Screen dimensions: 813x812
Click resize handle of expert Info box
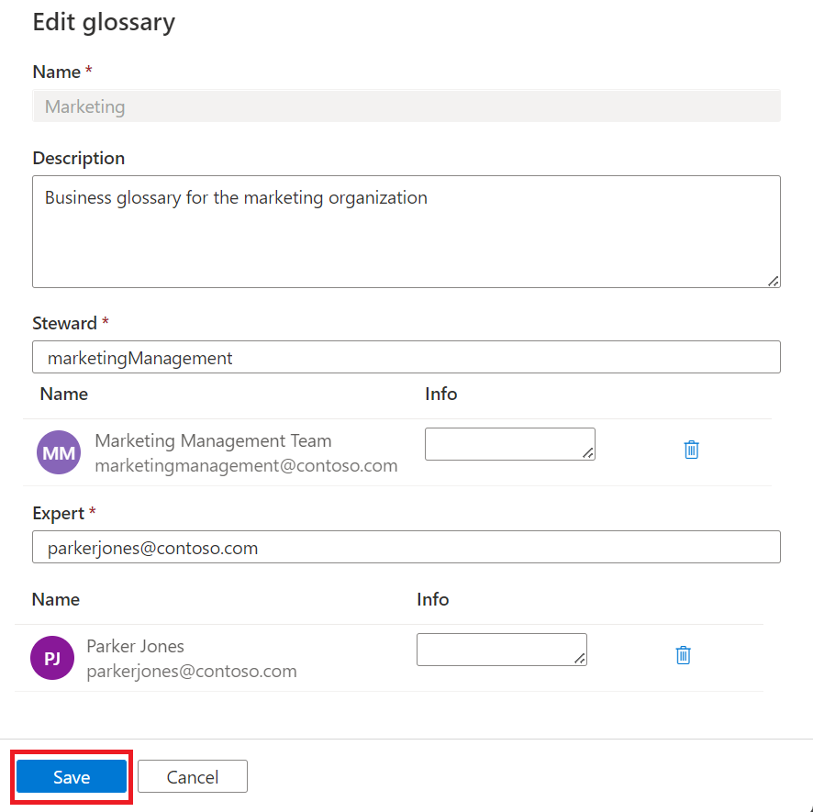(x=580, y=659)
